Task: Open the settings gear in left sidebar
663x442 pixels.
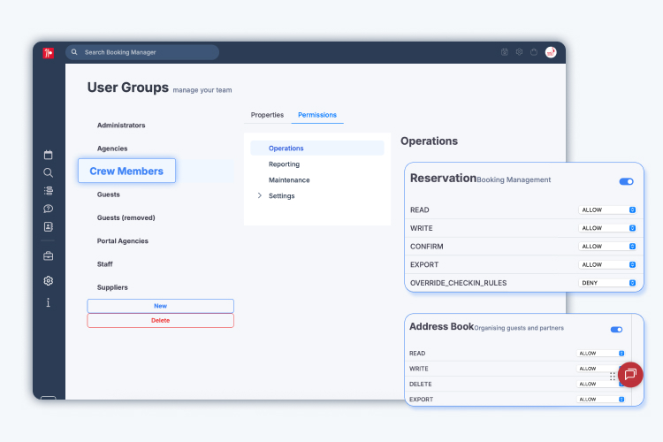Action: 49,280
